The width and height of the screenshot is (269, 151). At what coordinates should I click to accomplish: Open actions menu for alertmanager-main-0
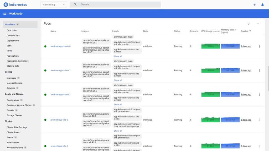point(259,46)
